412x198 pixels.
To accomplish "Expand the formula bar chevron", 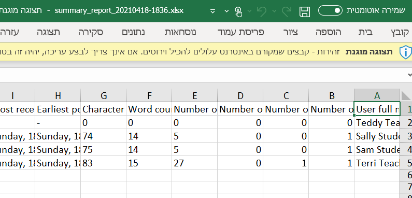I will [x=409, y=75].
